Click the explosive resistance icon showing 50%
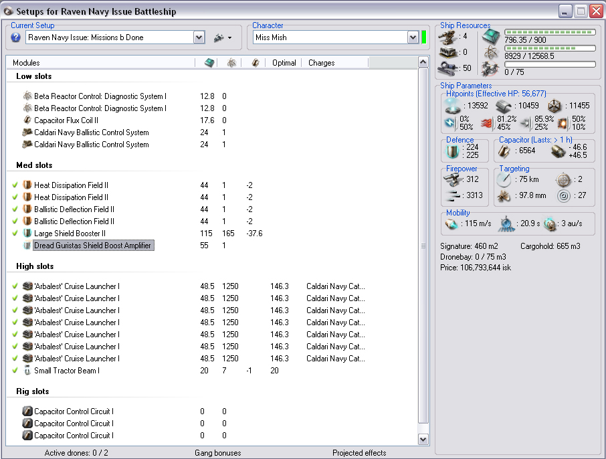The image size is (606, 459). pyautogui.click(x=563, y=123)
